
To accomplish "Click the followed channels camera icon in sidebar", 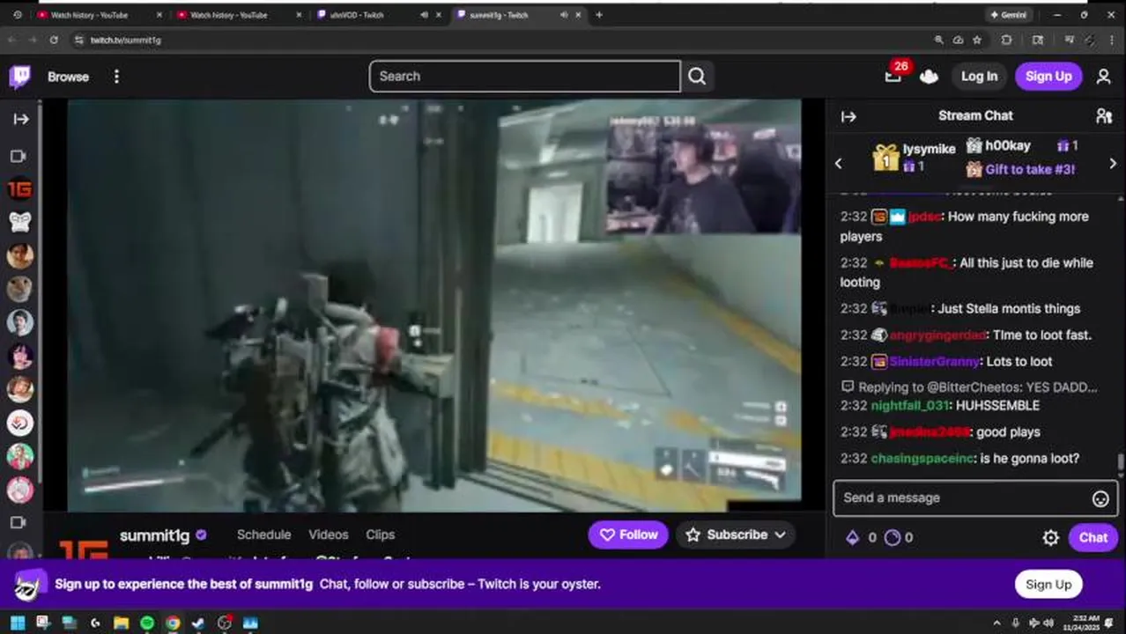I will click(x=18, y=156).
